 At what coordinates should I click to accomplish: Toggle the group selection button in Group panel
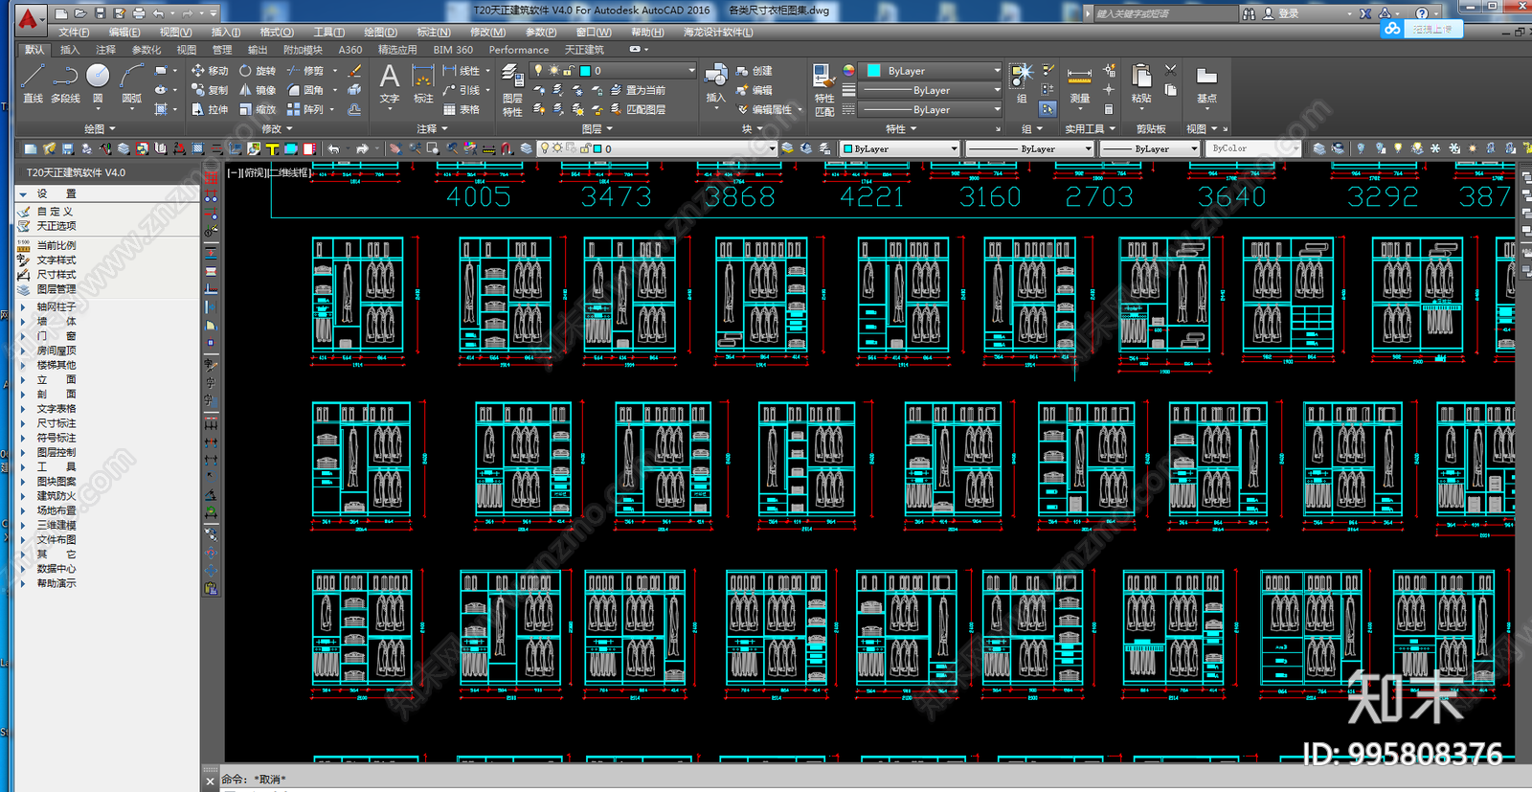pos(1048,108)
